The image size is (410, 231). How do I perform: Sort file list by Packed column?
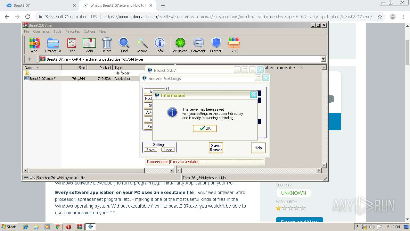[100, 68]
